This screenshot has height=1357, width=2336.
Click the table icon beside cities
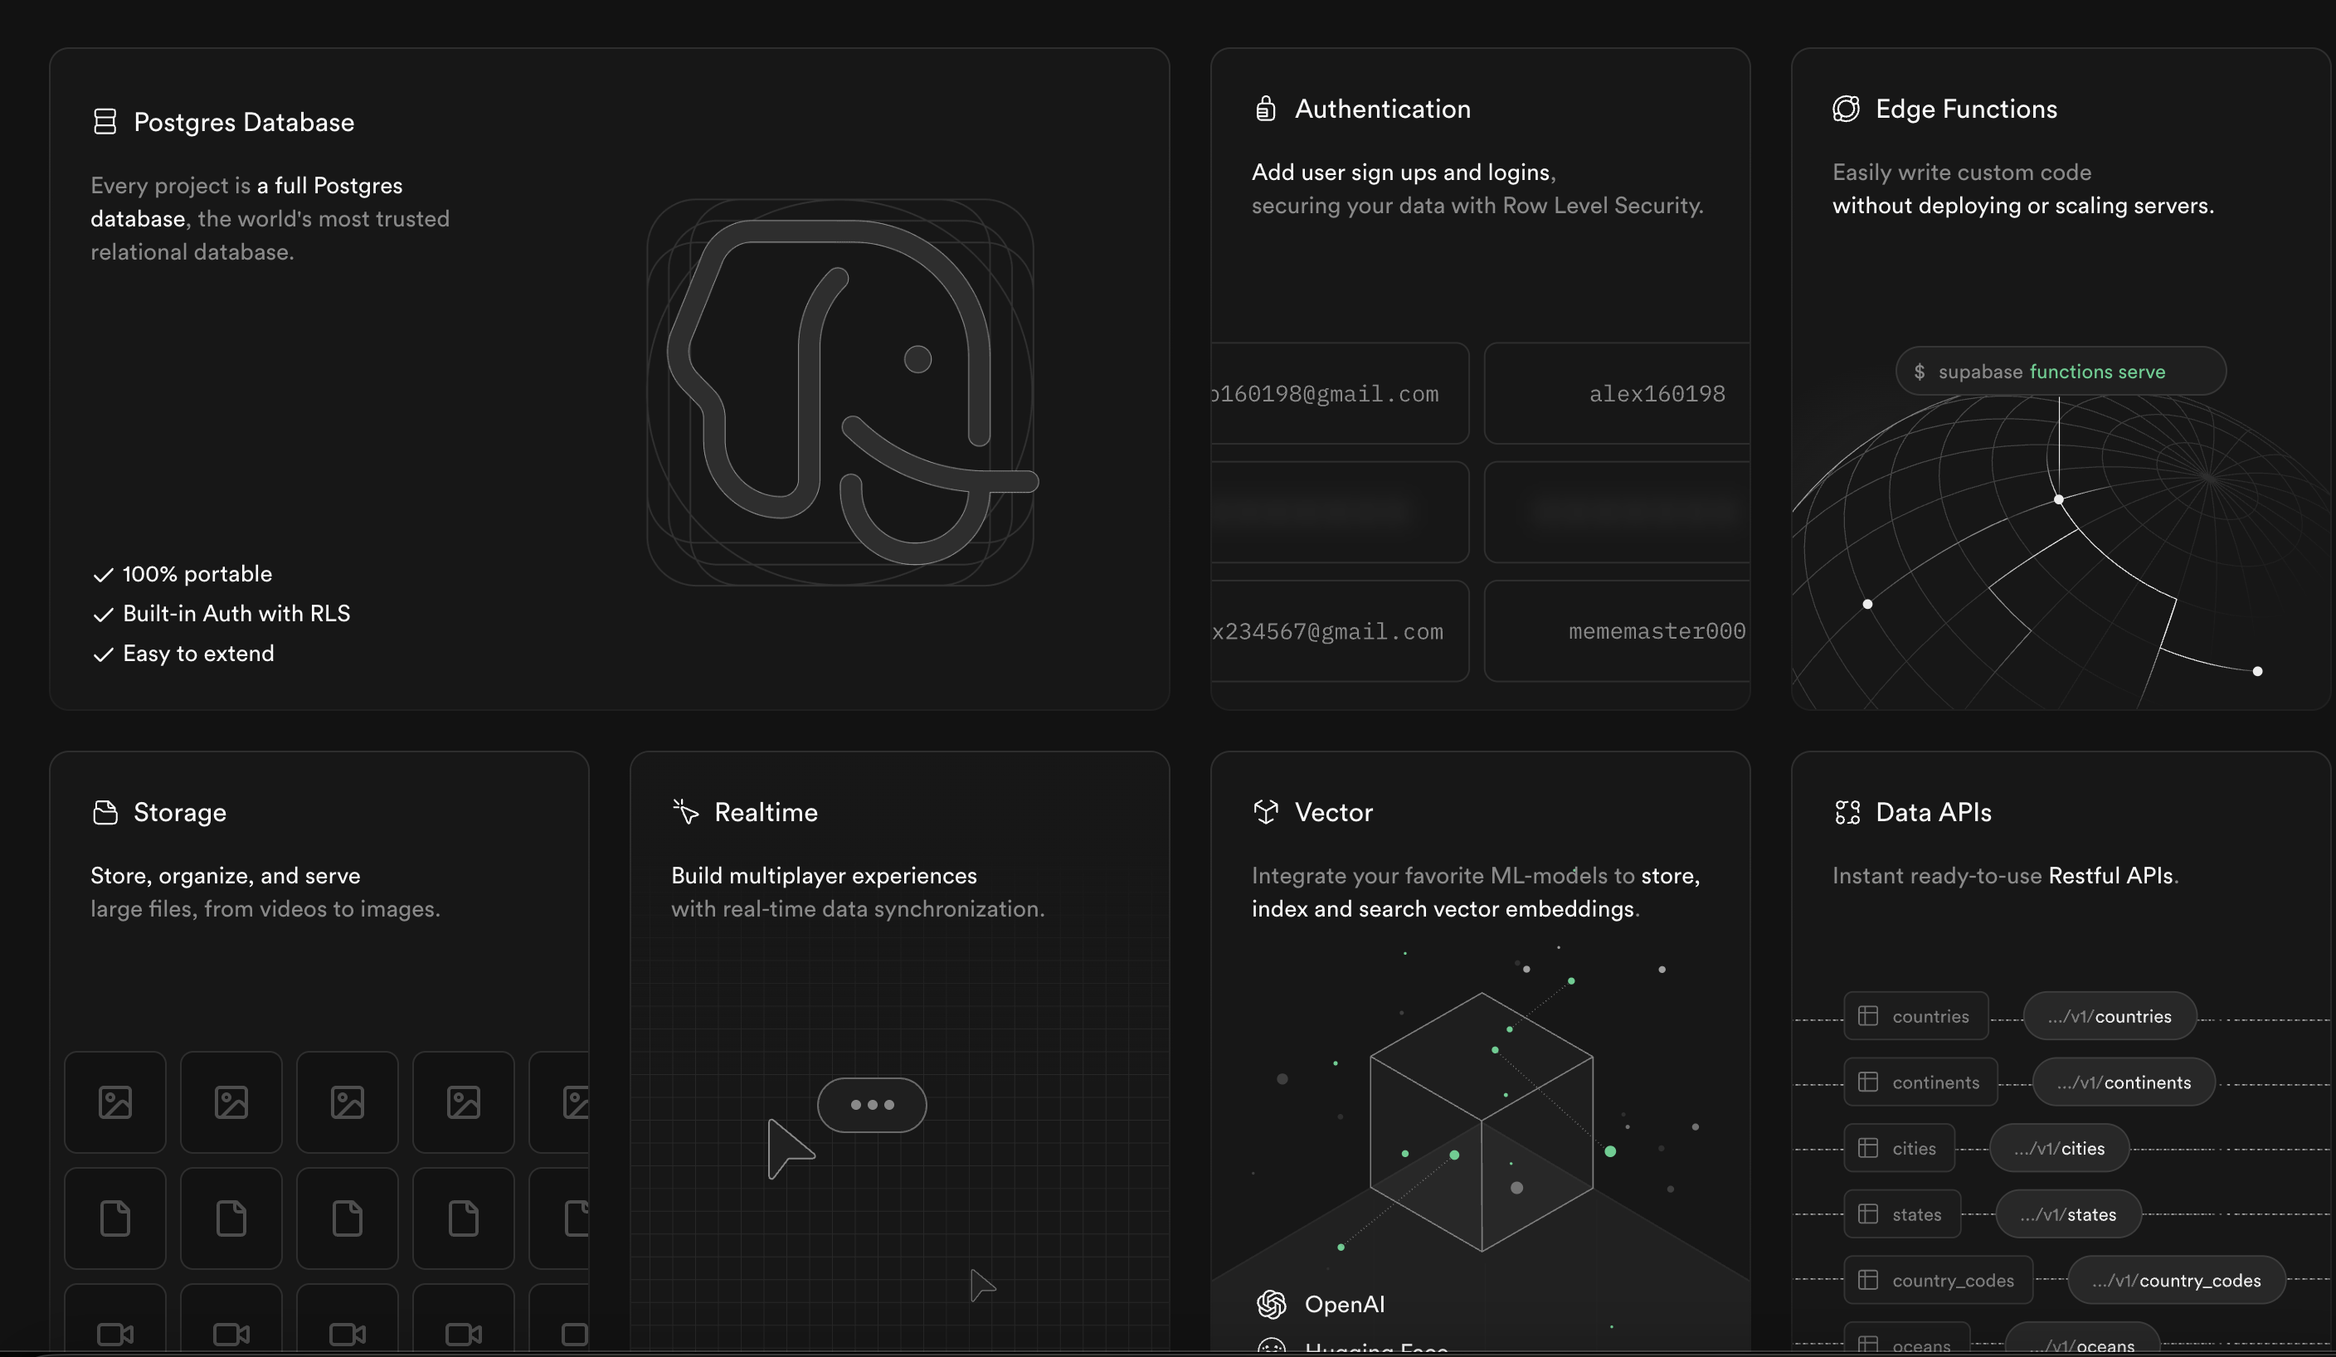(1868, 1147)
